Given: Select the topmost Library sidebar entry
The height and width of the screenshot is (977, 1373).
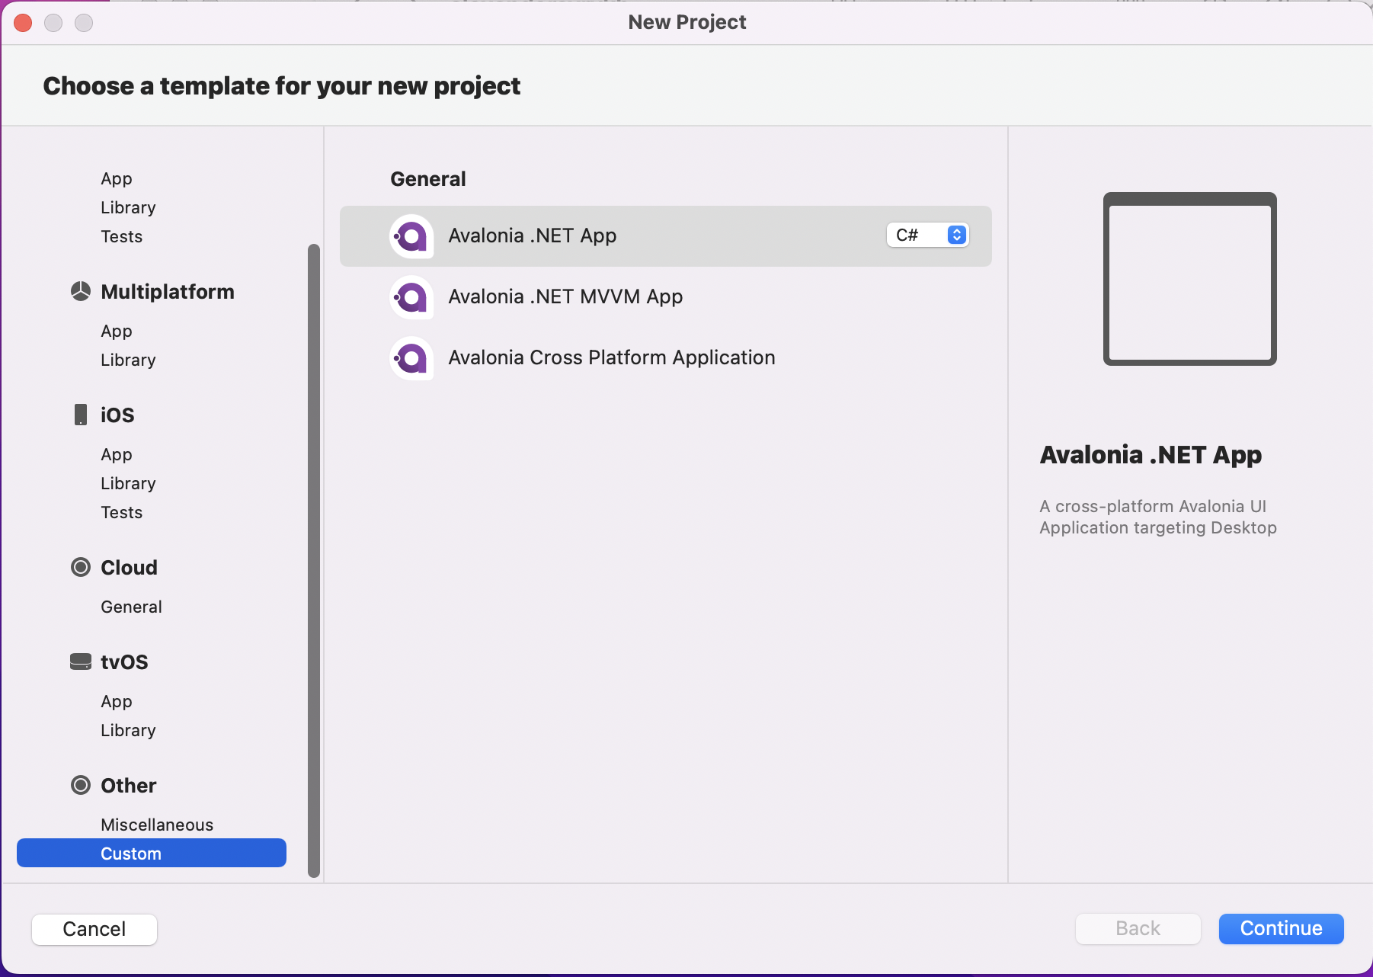Looking at the screenshot, I should (128, 207).
